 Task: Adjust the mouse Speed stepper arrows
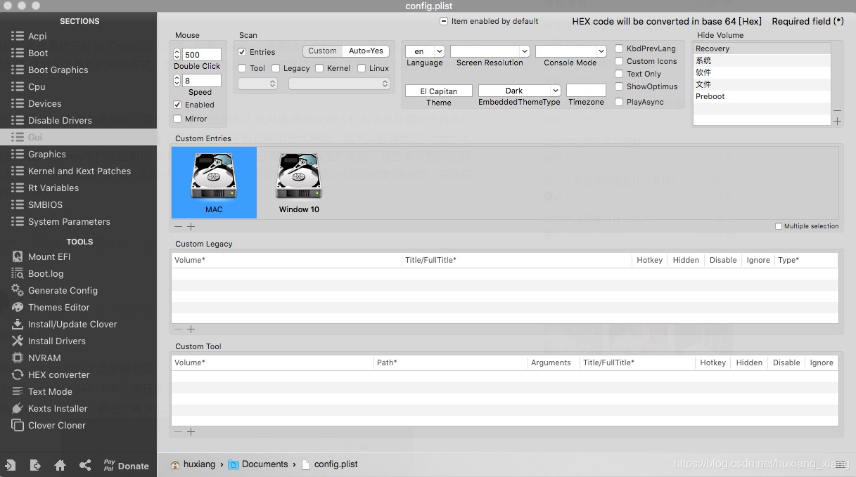(x=177, y=81)
